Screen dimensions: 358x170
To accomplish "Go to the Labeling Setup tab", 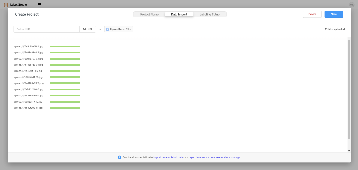I will tap(209, 15).
